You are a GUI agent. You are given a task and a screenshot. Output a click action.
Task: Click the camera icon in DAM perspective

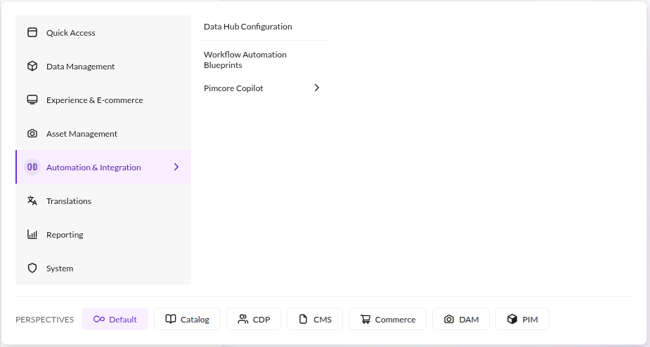pos(449,319)
